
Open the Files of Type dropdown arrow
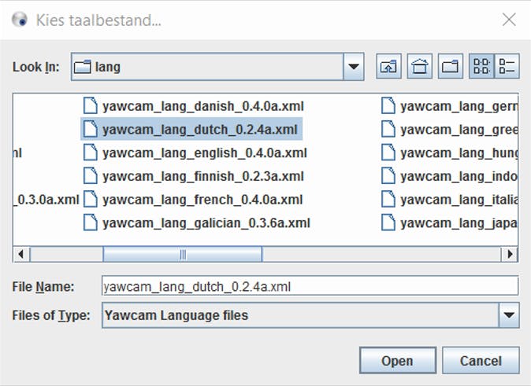[508, 316]
